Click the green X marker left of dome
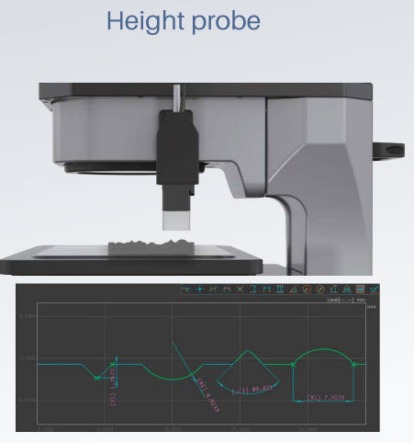414x443 pixels. pos(293,365)
